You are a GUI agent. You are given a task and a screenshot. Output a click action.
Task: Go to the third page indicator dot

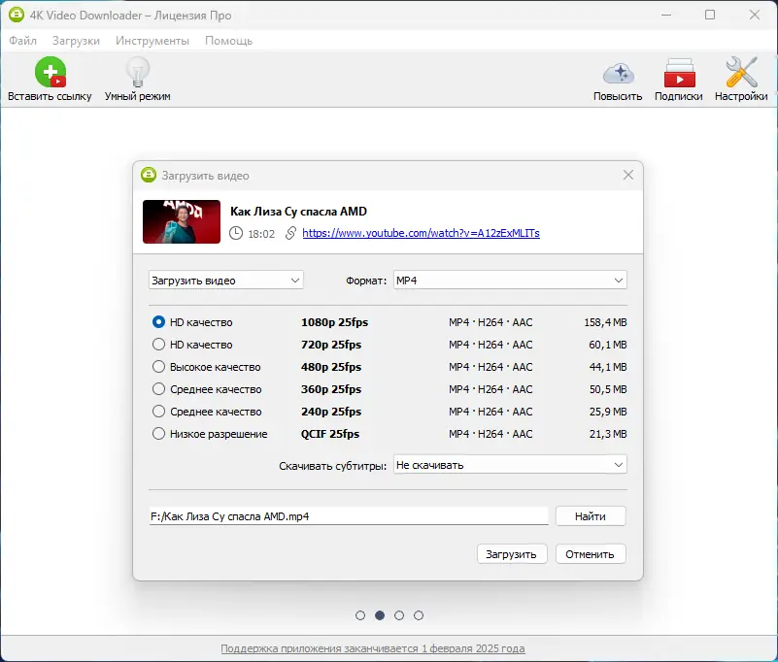click(399, 615)
